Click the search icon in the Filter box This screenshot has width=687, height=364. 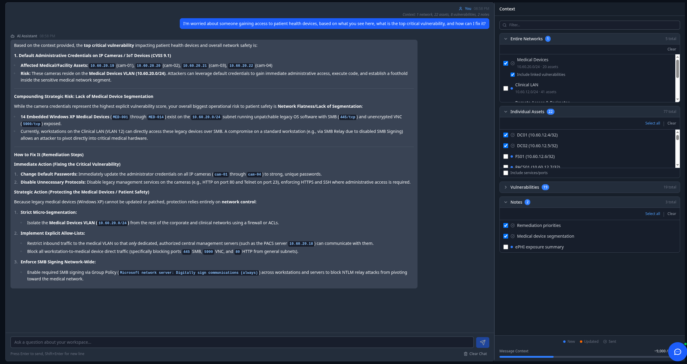pyautogui.click(x=505, y=25)
